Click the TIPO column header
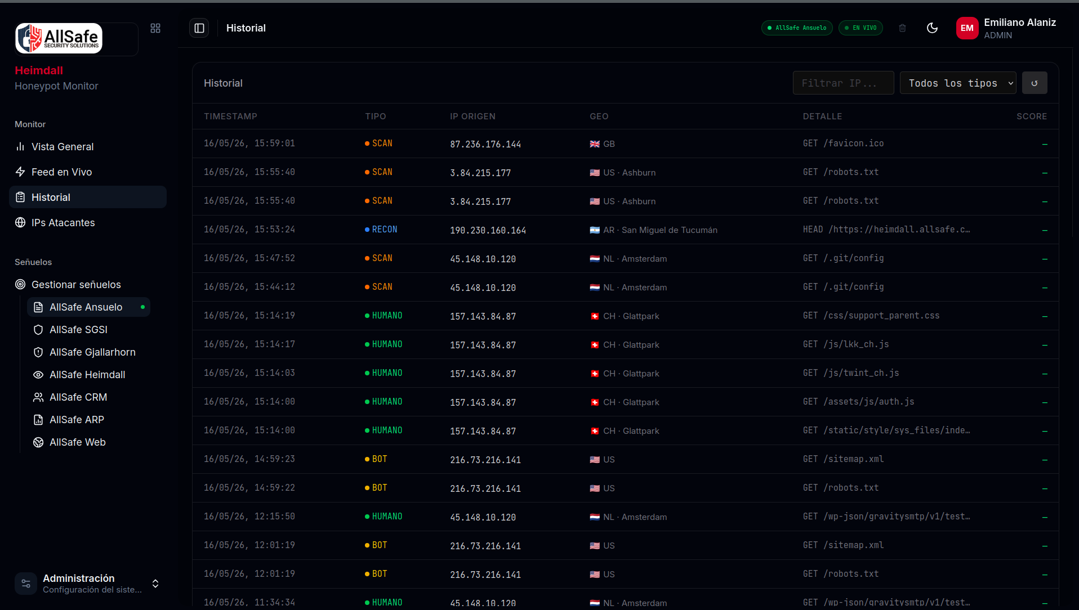The height and width of the screenshot is (610, 1079). [376, 116]
